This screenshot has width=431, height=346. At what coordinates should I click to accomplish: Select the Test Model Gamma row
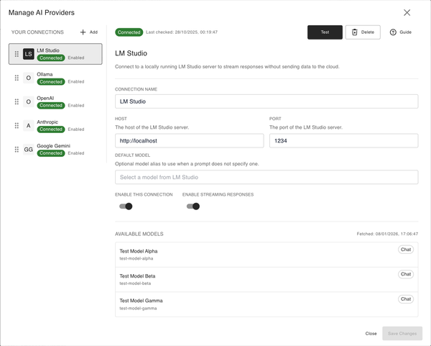(267, 304)
